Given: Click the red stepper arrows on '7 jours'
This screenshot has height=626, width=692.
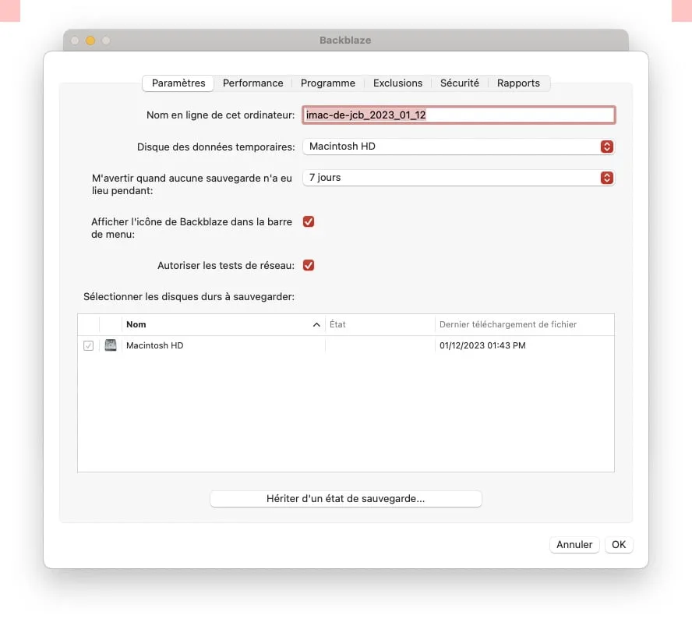Looking at the screenshot, I should click(x=607, y=178).
